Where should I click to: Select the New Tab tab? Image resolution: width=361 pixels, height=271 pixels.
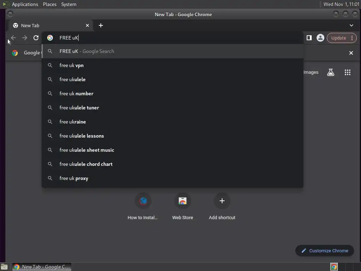pos(50,25)
